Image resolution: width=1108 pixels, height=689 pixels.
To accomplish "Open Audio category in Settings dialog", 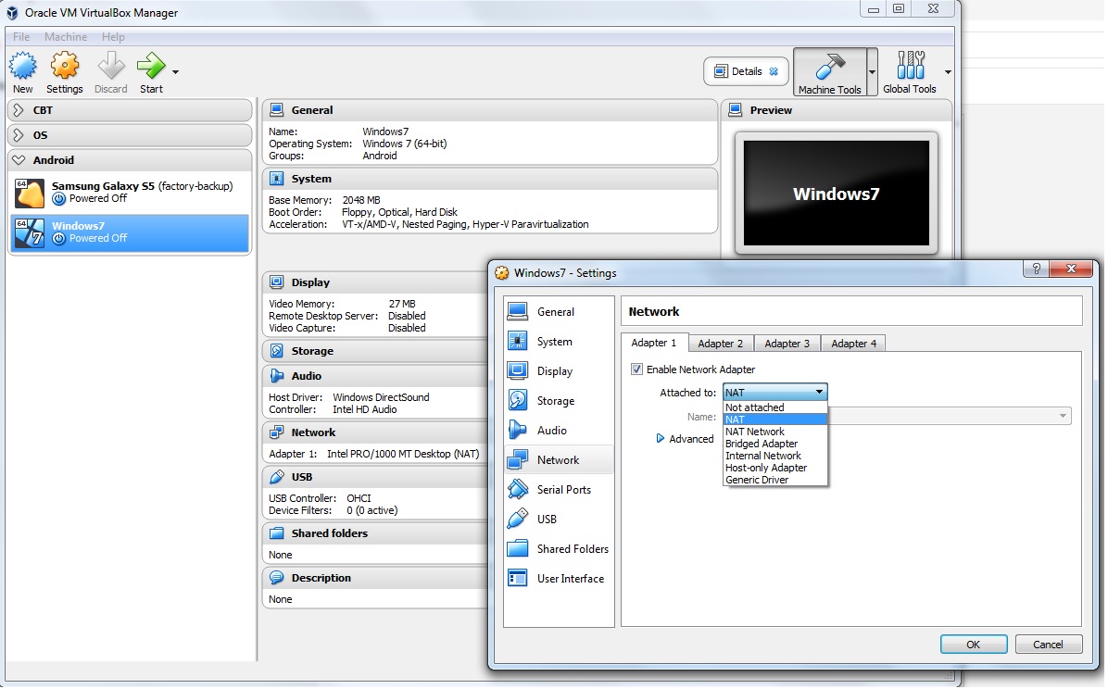I will 559,431.
